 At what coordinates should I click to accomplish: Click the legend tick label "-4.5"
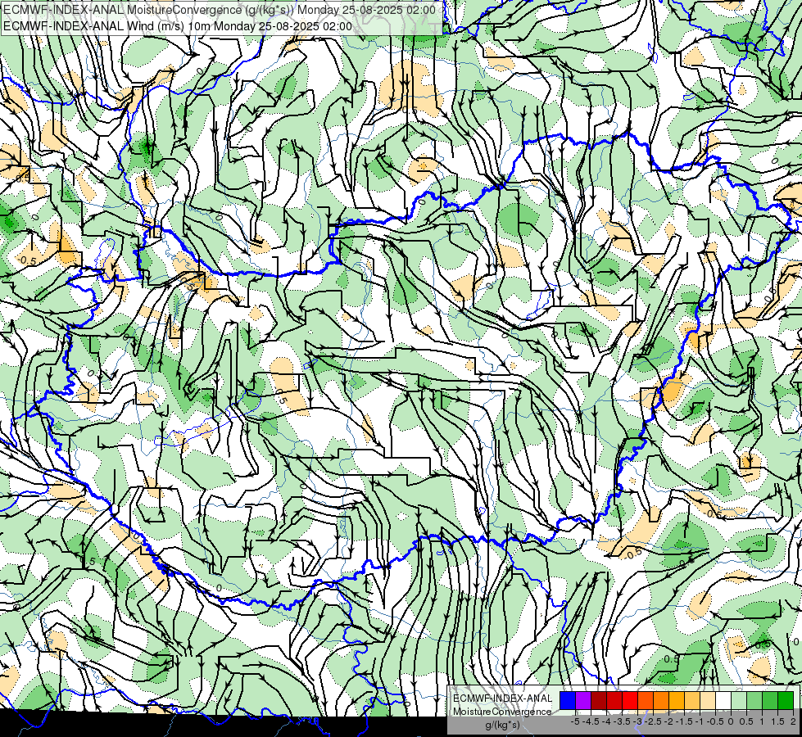[x=591, y=721]
